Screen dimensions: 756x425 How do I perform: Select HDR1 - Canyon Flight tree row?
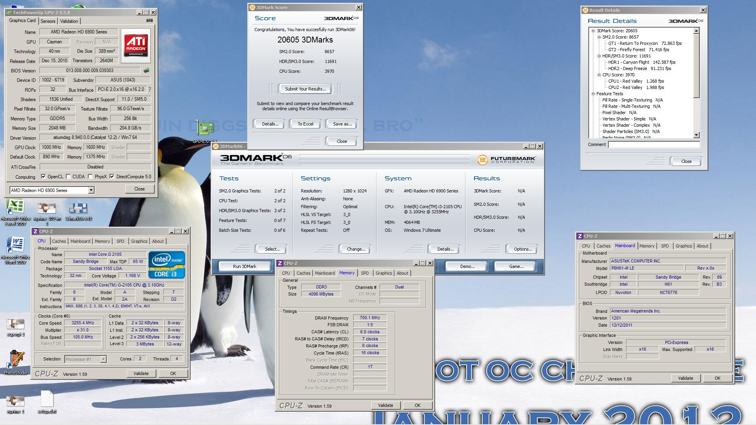tap(641, 62)
